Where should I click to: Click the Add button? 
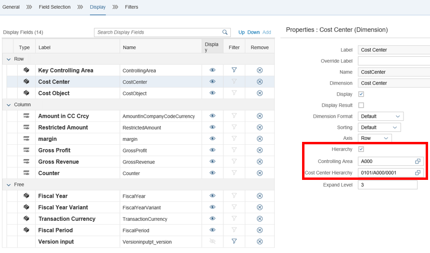(266, 32)
